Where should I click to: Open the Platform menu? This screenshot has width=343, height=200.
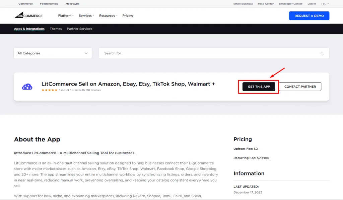point(65,15)
